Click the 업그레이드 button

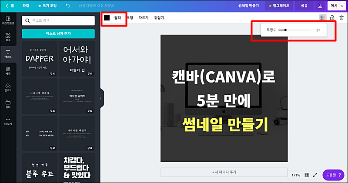pos(279,6)
